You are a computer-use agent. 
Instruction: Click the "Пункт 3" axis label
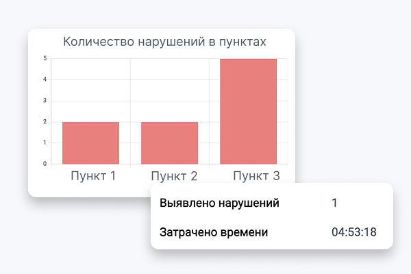[x=256, y=176]
